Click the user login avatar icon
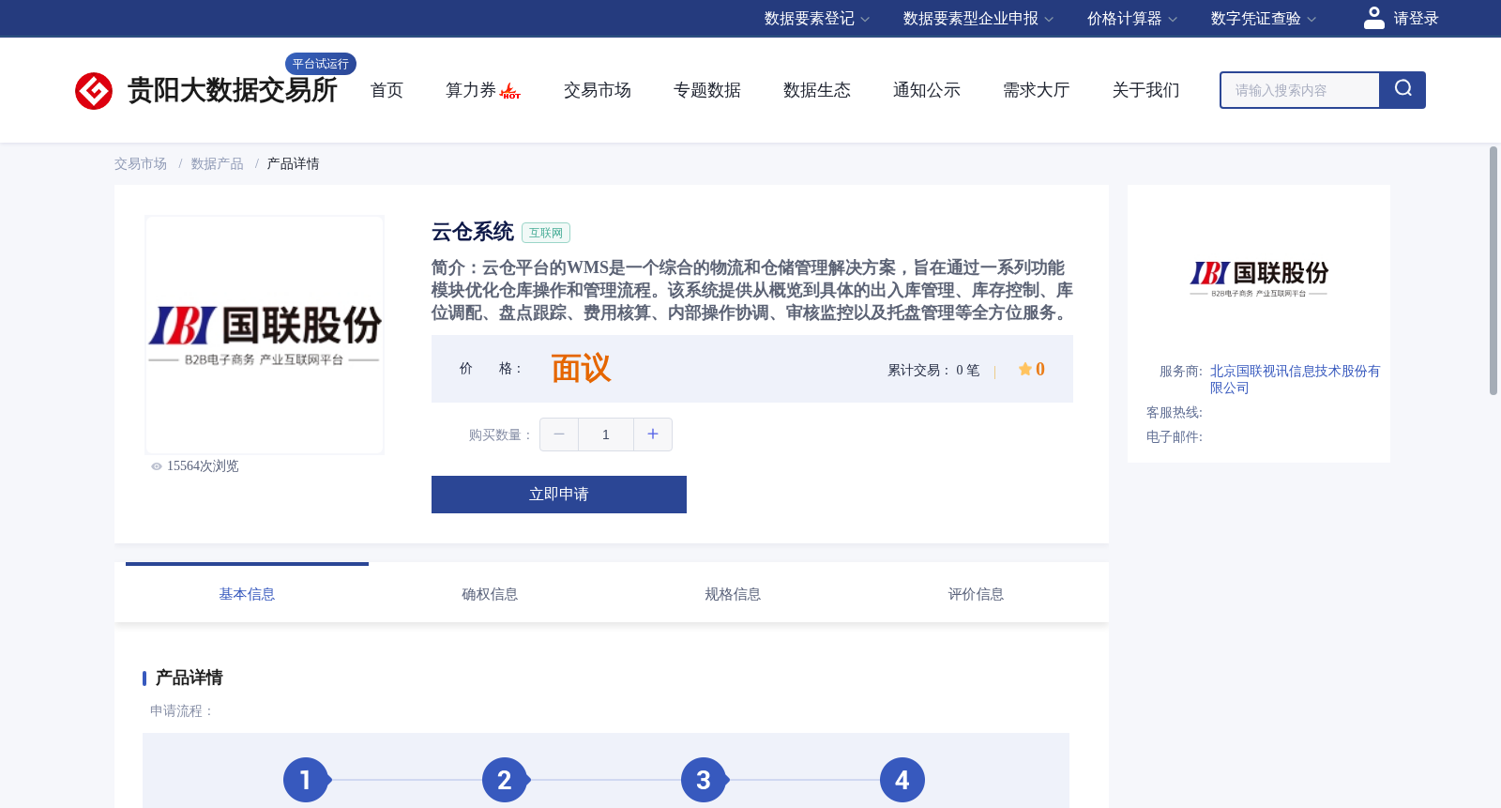The height and width of the screenshot is (808, 1501). click(x=1373, y=18)
